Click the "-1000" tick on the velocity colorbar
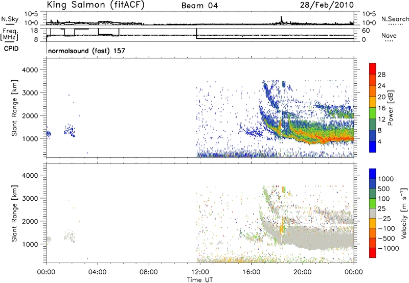409x283 pixels. (x=389, y=248)
